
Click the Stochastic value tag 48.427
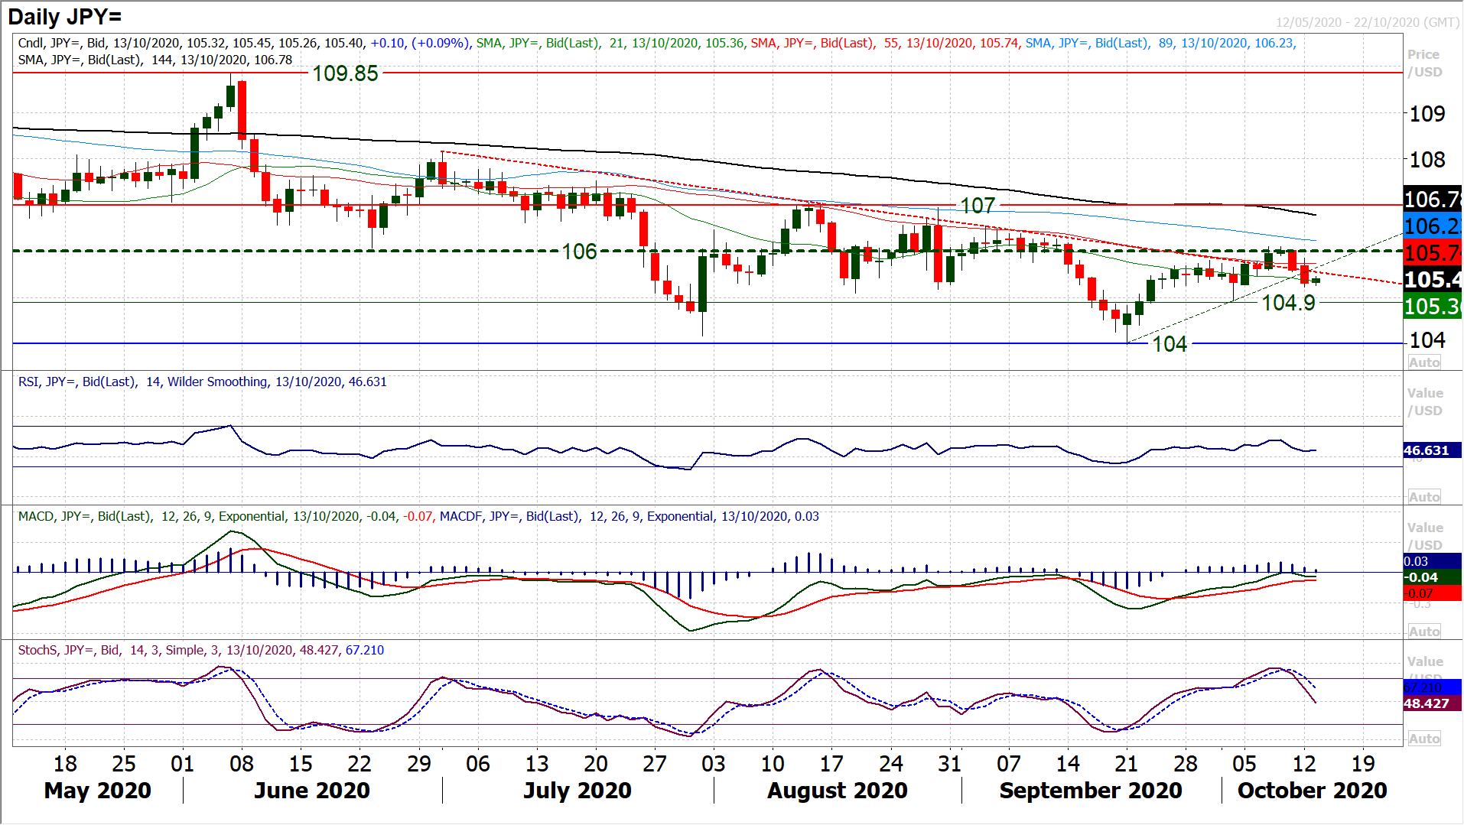tap(1427, 703)
